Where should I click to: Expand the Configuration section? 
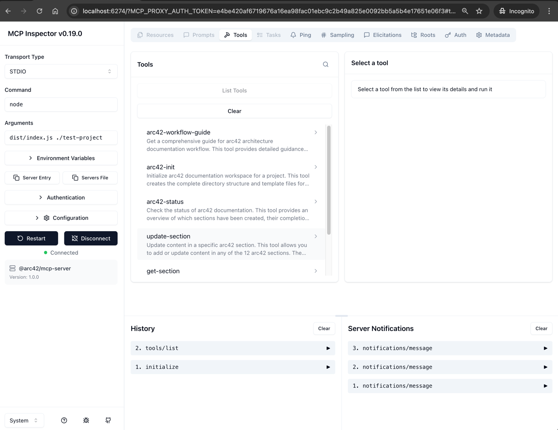tap(61, 218)
